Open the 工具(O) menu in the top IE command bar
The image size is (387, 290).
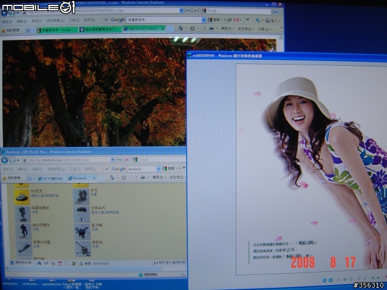tap(264, 29)
